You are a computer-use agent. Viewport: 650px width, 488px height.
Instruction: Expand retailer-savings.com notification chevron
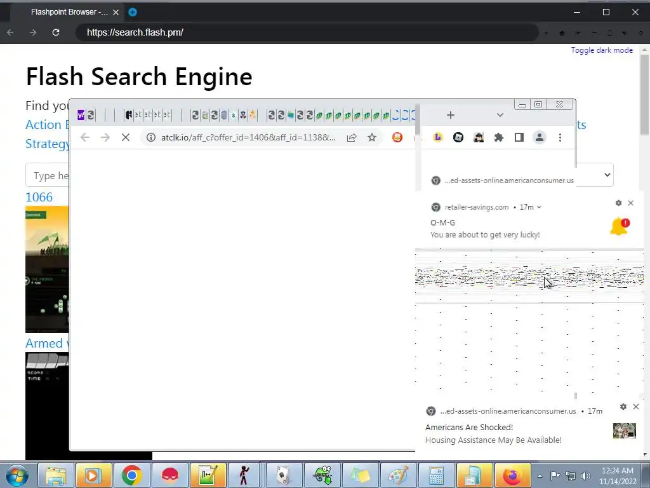point(539,207)
